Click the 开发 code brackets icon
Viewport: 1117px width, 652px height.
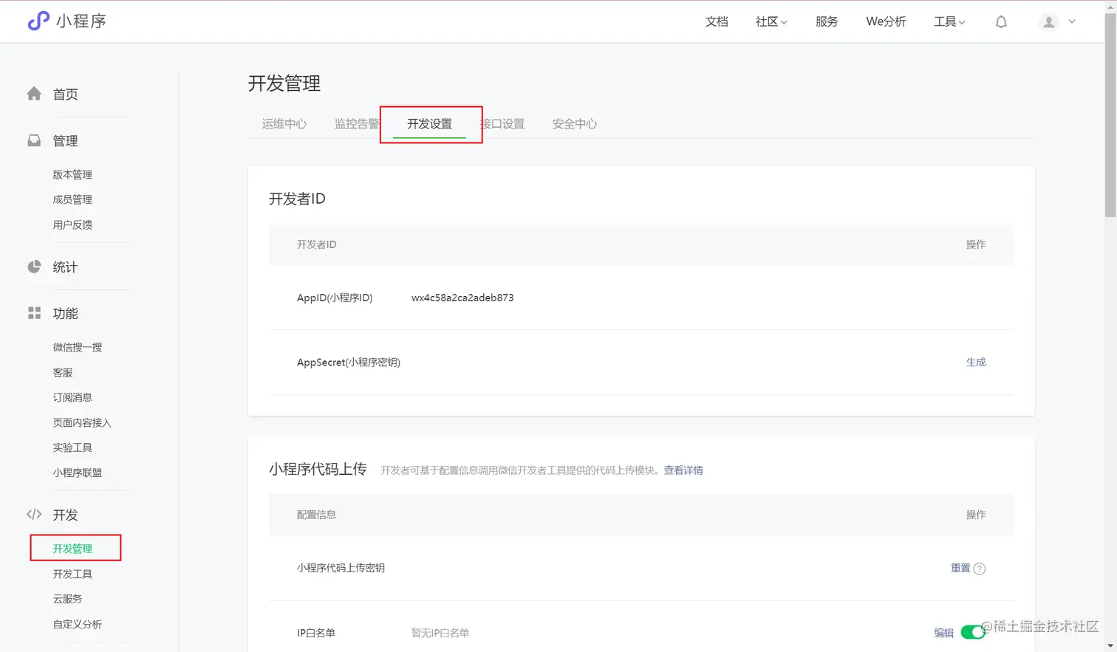click(34, 514)
